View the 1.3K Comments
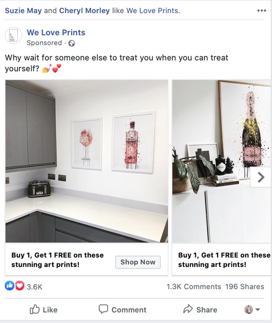This screenshot has width=272, height=323. [194, 286]
